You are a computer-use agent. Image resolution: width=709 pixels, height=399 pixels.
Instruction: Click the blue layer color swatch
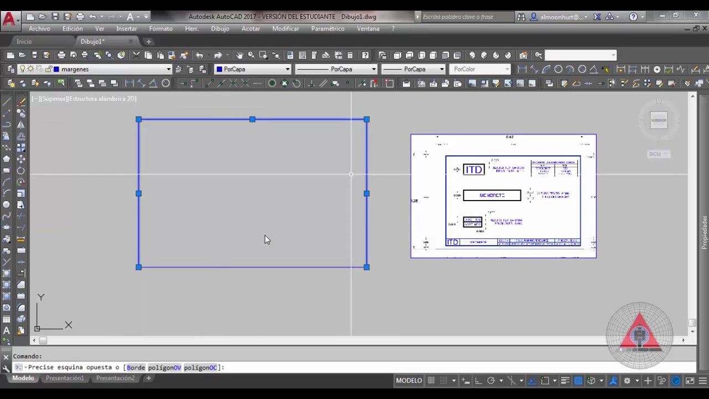pos(56,69)
